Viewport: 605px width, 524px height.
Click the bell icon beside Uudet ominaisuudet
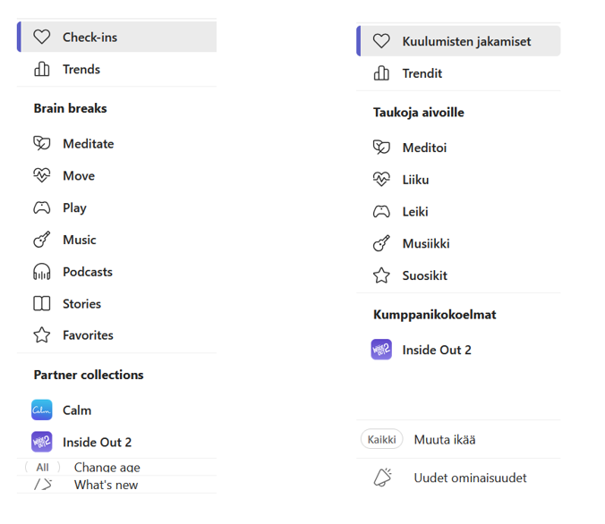pos(382,478)
